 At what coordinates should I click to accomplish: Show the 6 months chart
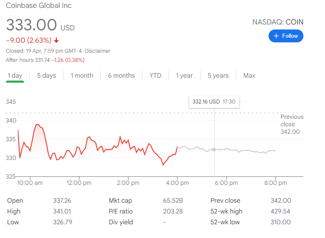121,76
